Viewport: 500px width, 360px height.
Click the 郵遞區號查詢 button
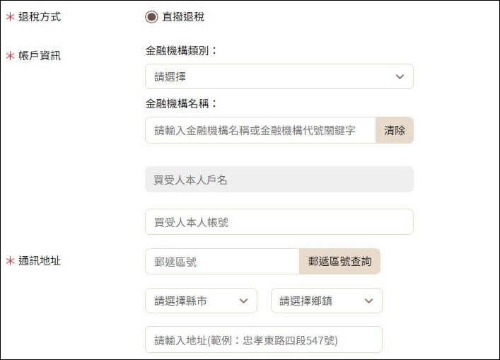click(339, 262)
